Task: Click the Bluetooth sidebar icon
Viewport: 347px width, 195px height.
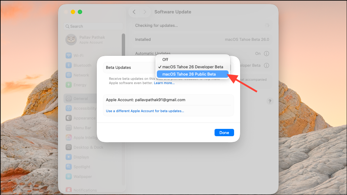Action: tap(69, 65)
